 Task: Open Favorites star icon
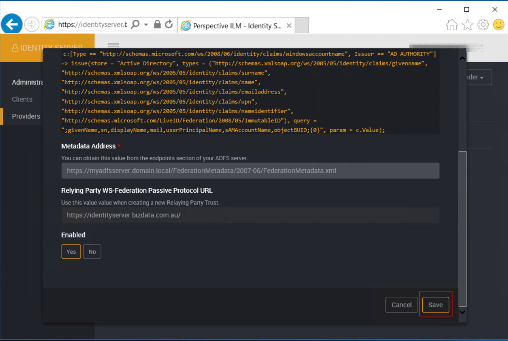coord(468,25)
